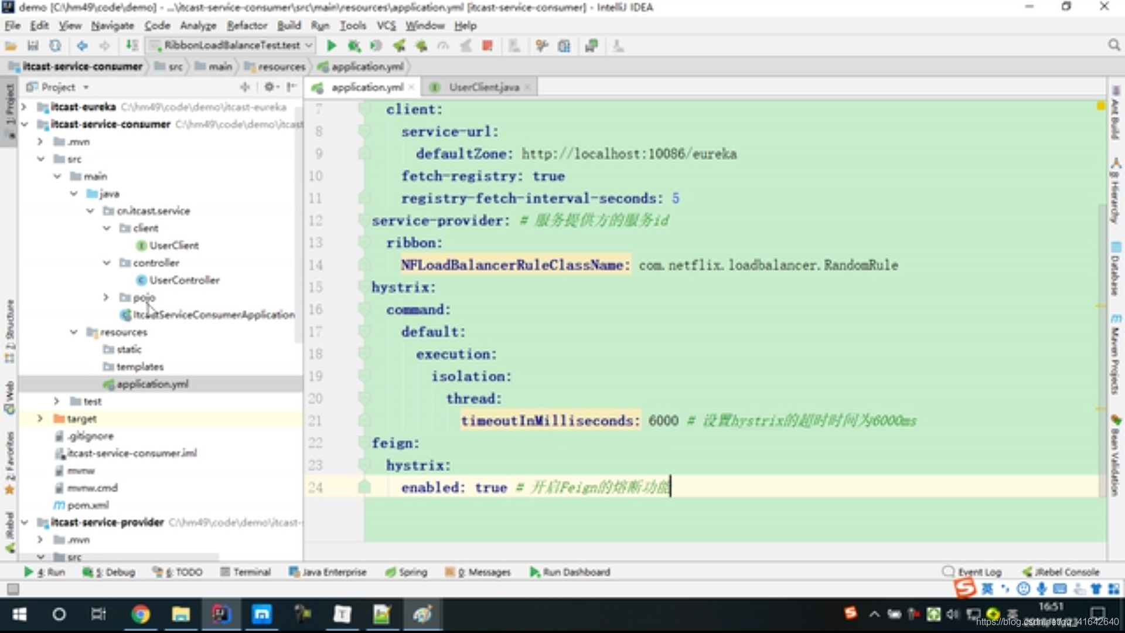
Task: Open the Spring tool window
Action: pyautogui.click(x=406, y=571)
